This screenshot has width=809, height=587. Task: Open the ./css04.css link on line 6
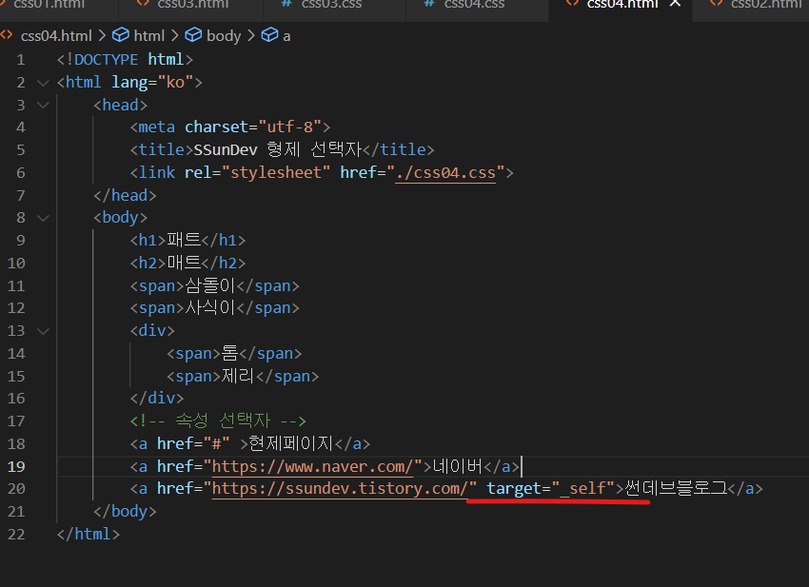coord(445,173)
